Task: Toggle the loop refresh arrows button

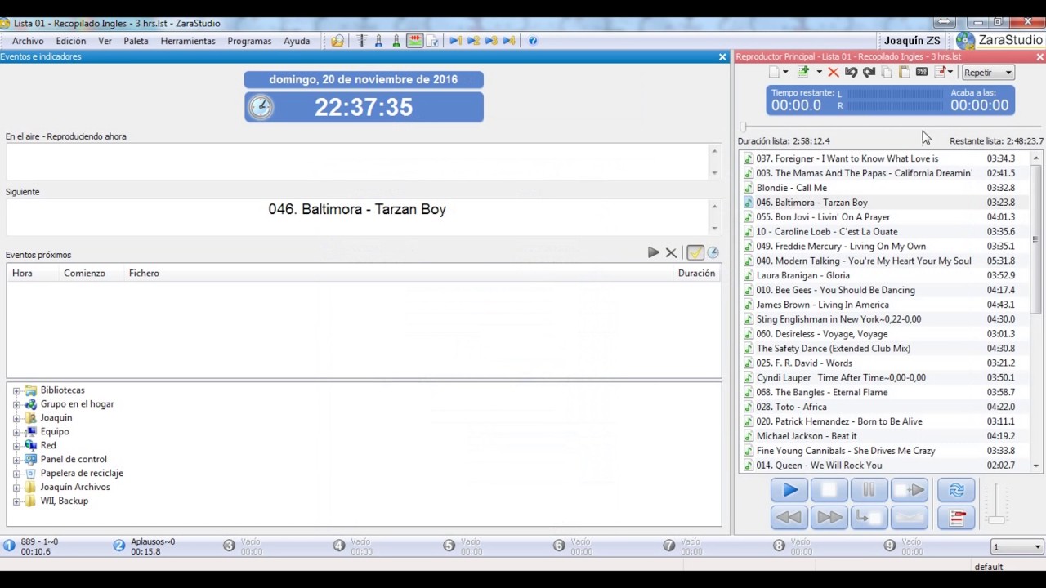Action: [x=956, y=490]
